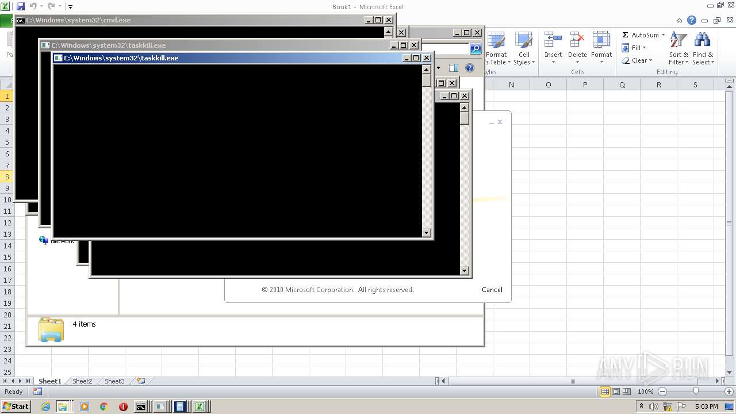736x414 pixels.
Task: Switch to the Sheet2 tab
Action: pos(82,381)
